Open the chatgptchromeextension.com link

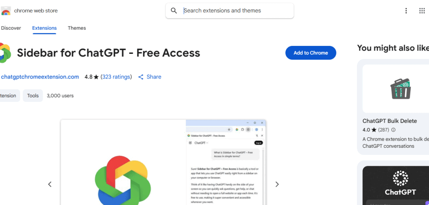point(40,77)
